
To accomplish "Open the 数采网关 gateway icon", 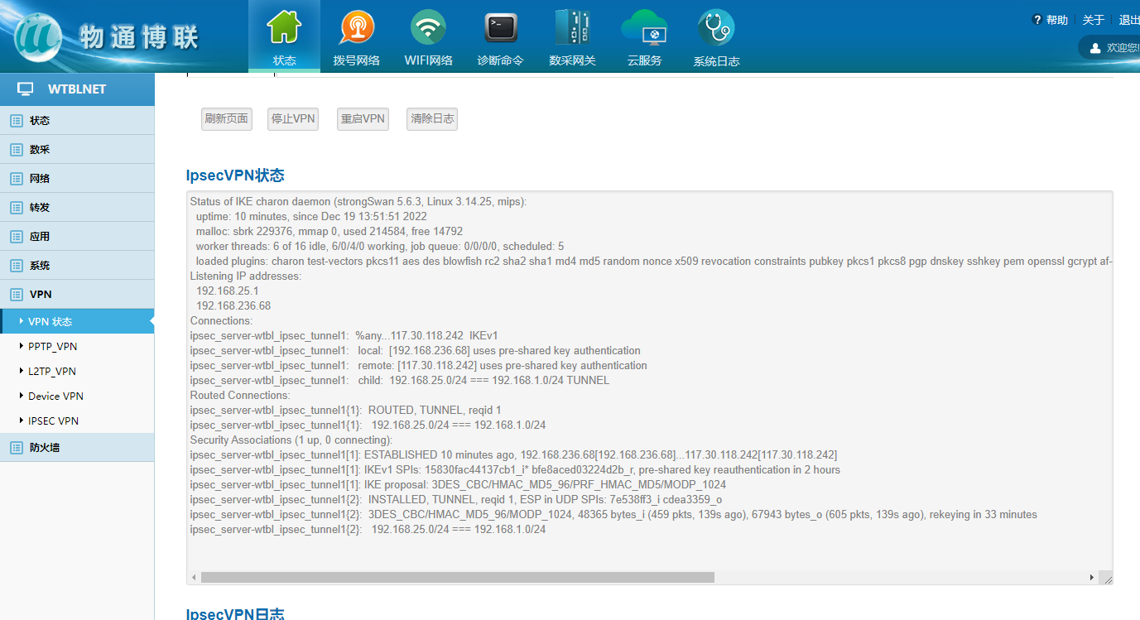I will 572,29.
